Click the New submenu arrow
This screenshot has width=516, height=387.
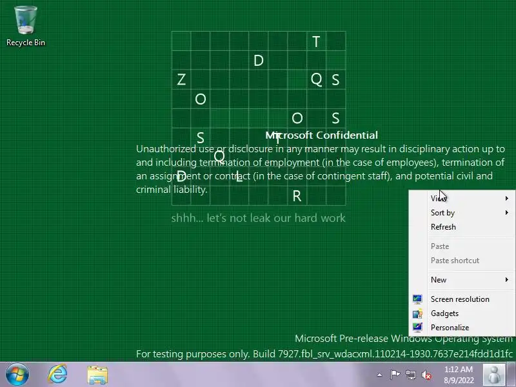507,280
